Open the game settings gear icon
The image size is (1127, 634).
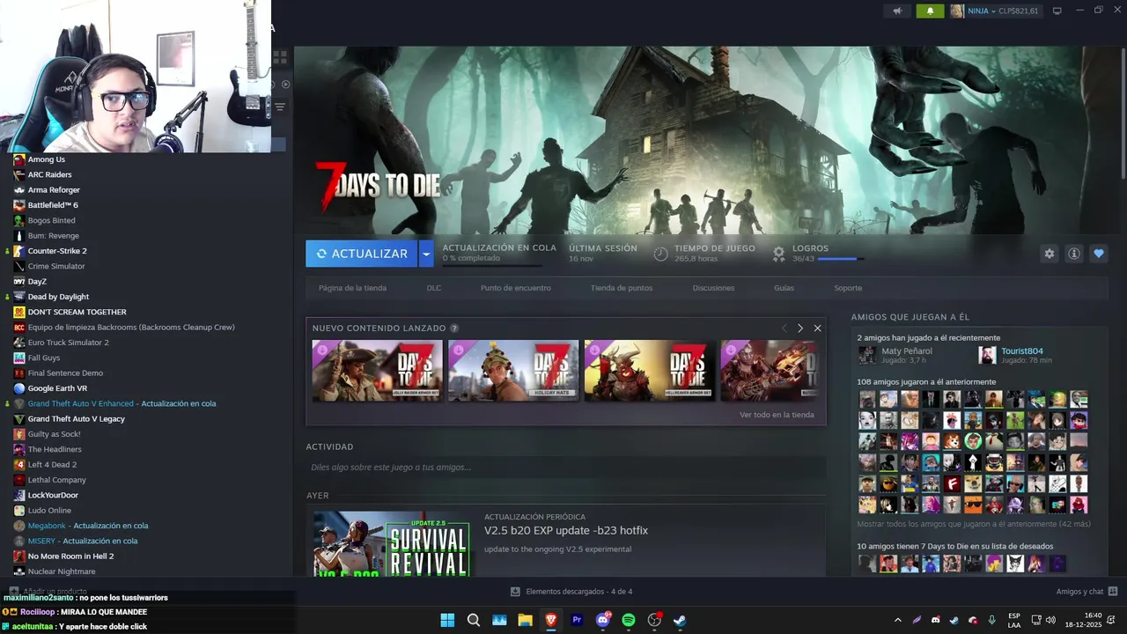[x=1049, y=254]
